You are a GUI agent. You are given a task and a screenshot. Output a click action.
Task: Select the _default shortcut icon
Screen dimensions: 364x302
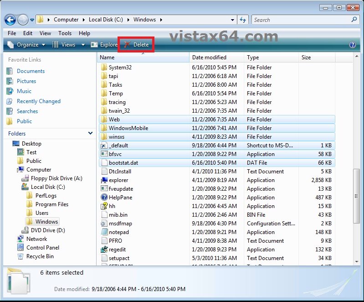click(104, 146)
